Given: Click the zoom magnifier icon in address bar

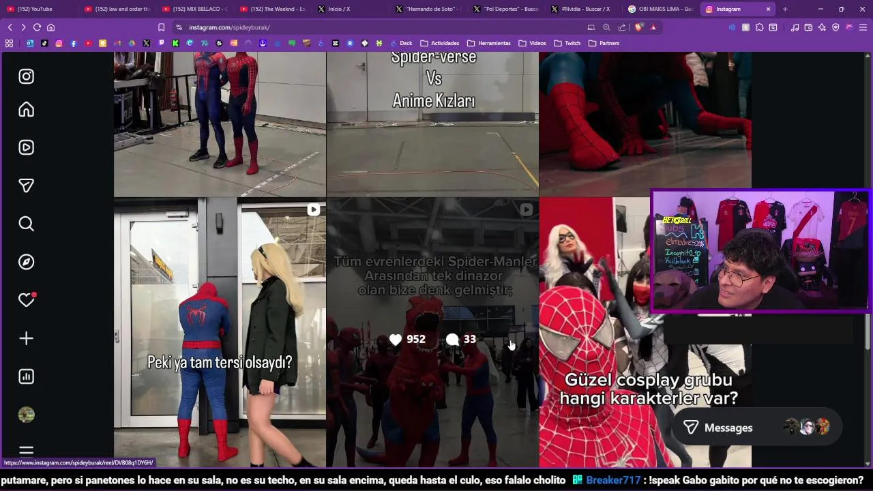Looking at the screenshot, I should pyautogui.click(x=606, y=27).
